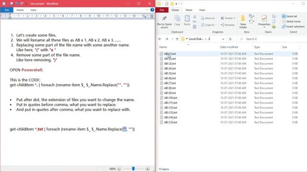307x172 pixels.
Task: Open WordPad Quick Access Toolbar customize arrow
Action: tap(26, 3)
